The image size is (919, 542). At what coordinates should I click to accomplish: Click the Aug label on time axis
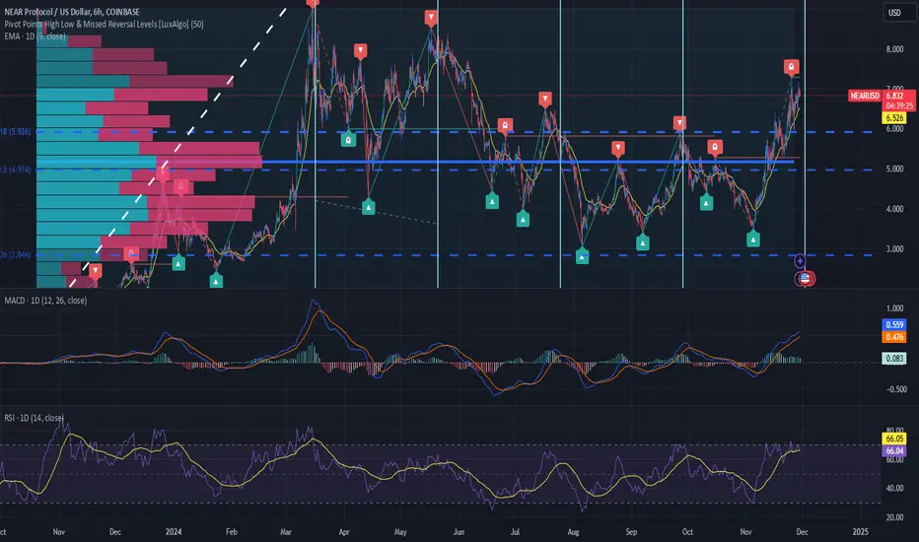573,532
